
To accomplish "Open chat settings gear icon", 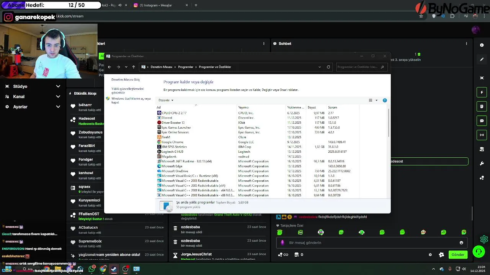I will pyautogui.click(x=430, y=255).
